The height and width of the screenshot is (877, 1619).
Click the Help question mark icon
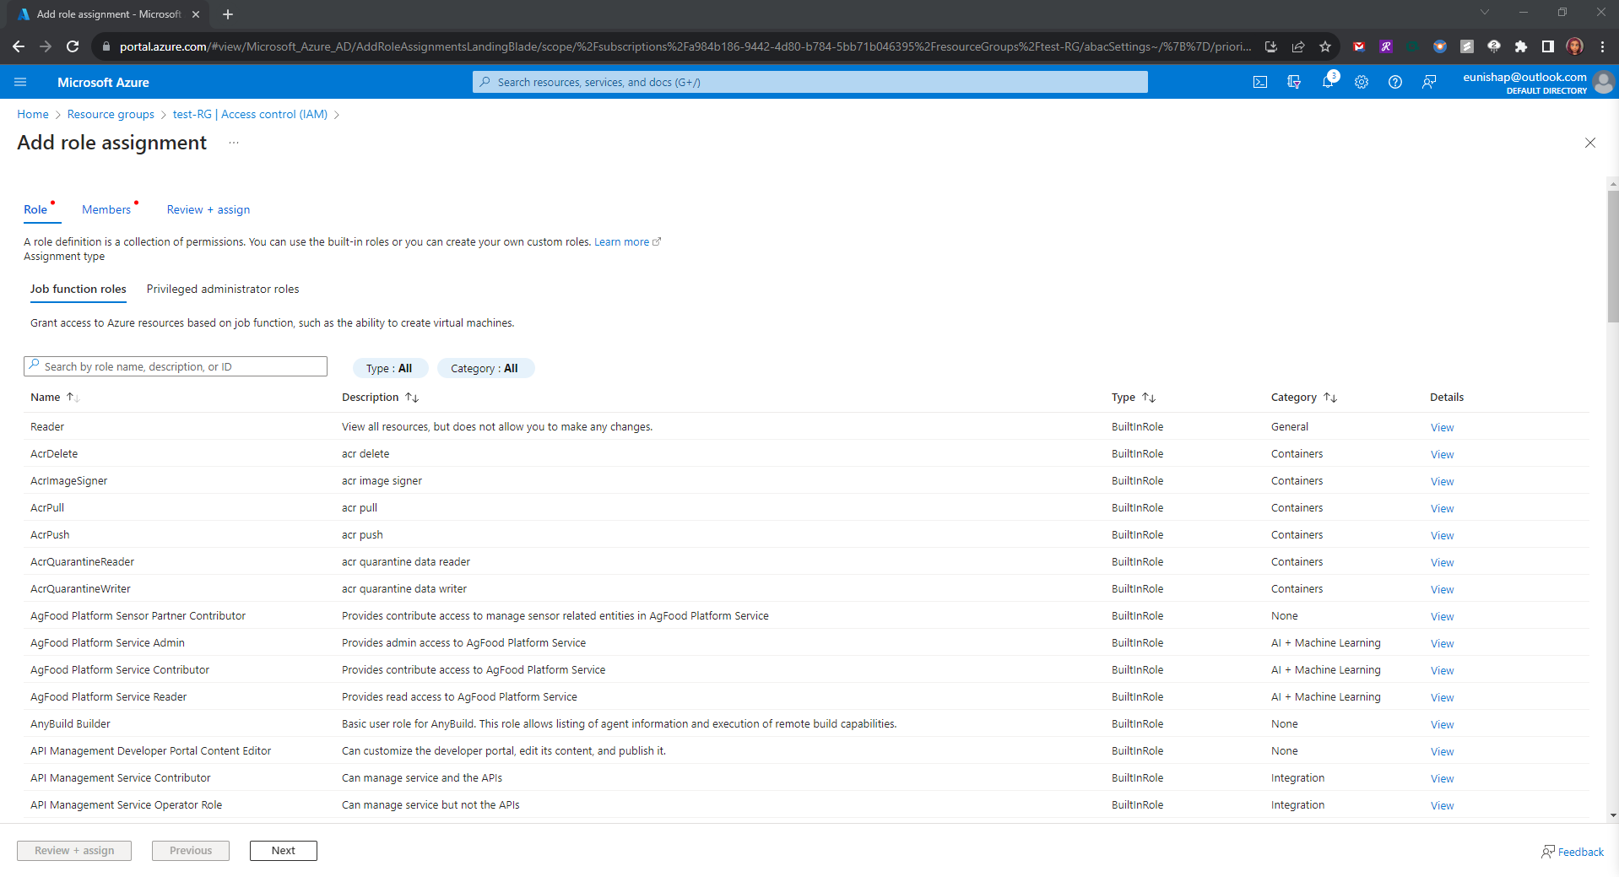pyautogui.click(x=1394, y=82)
